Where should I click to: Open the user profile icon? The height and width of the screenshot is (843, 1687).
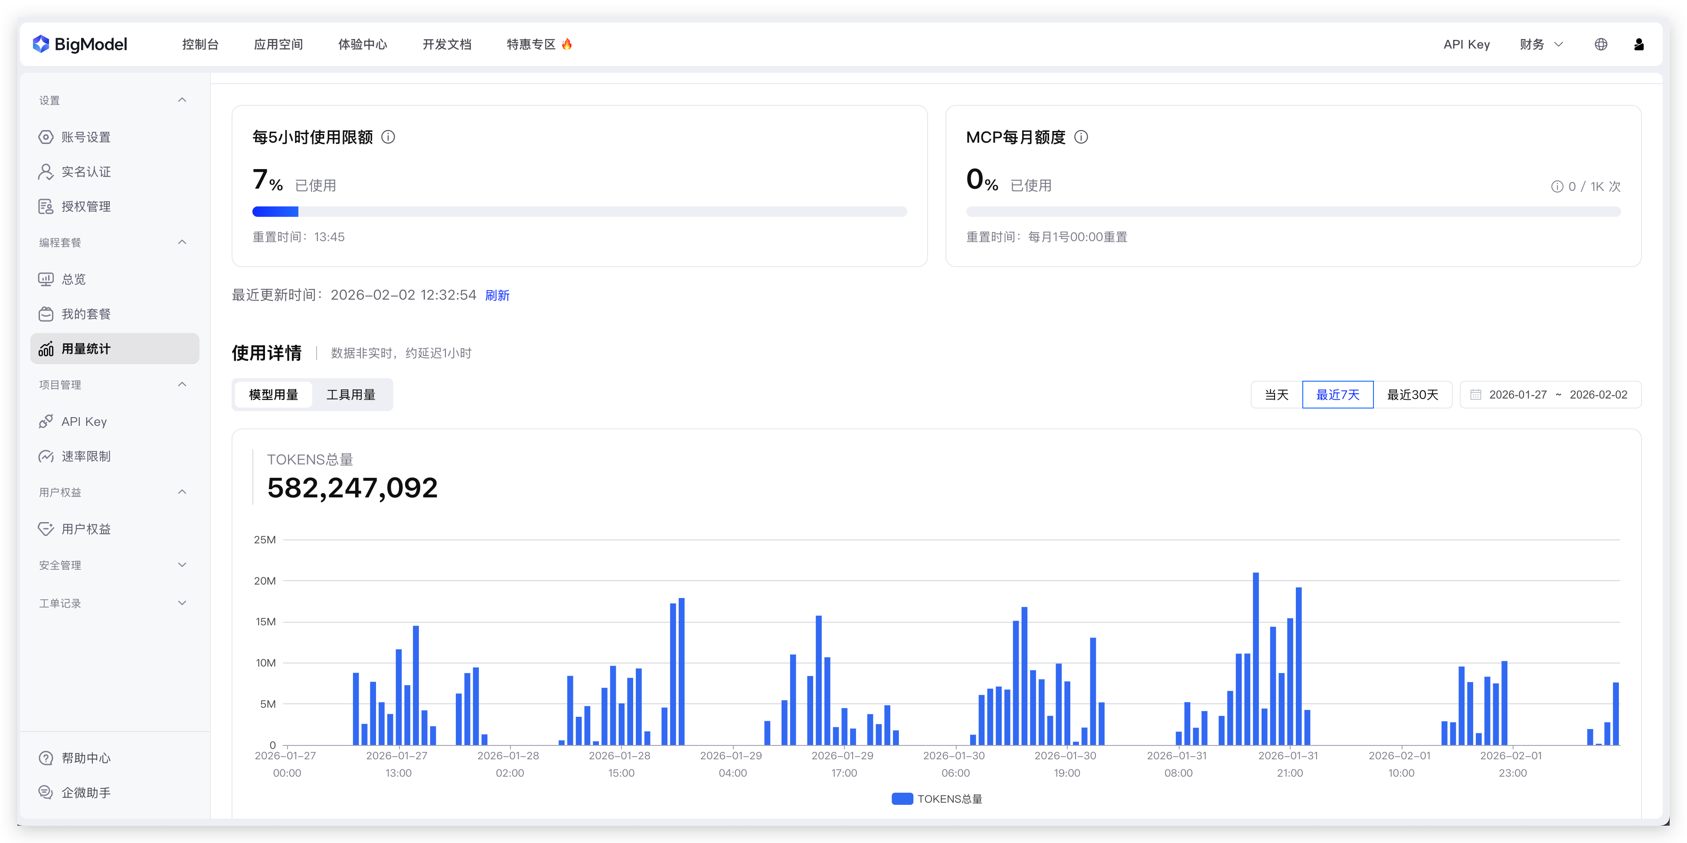tap(1638, 44)
